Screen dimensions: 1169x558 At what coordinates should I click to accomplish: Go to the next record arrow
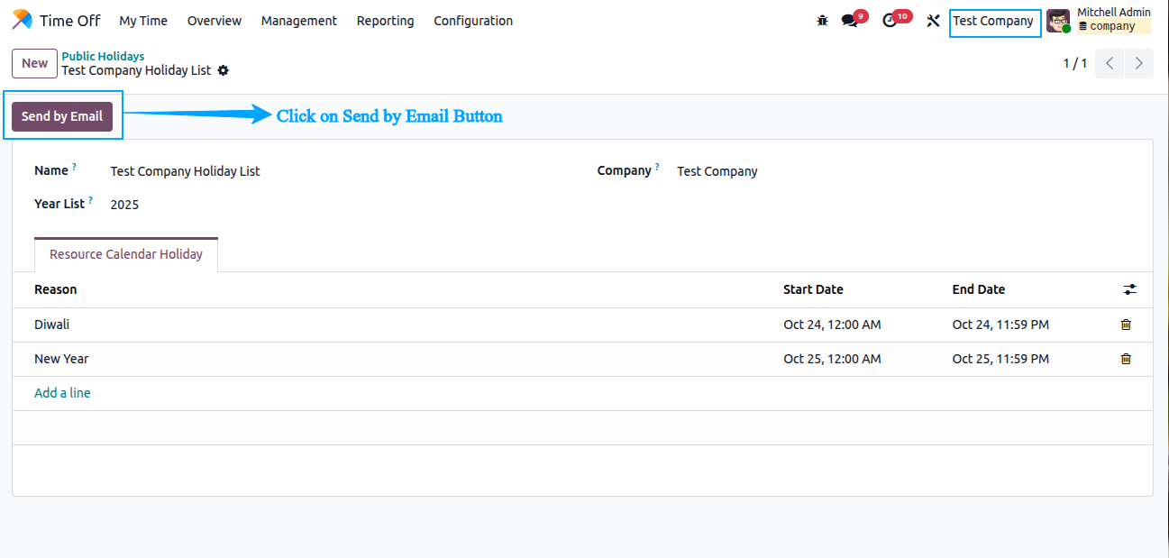pos(1139,63)
